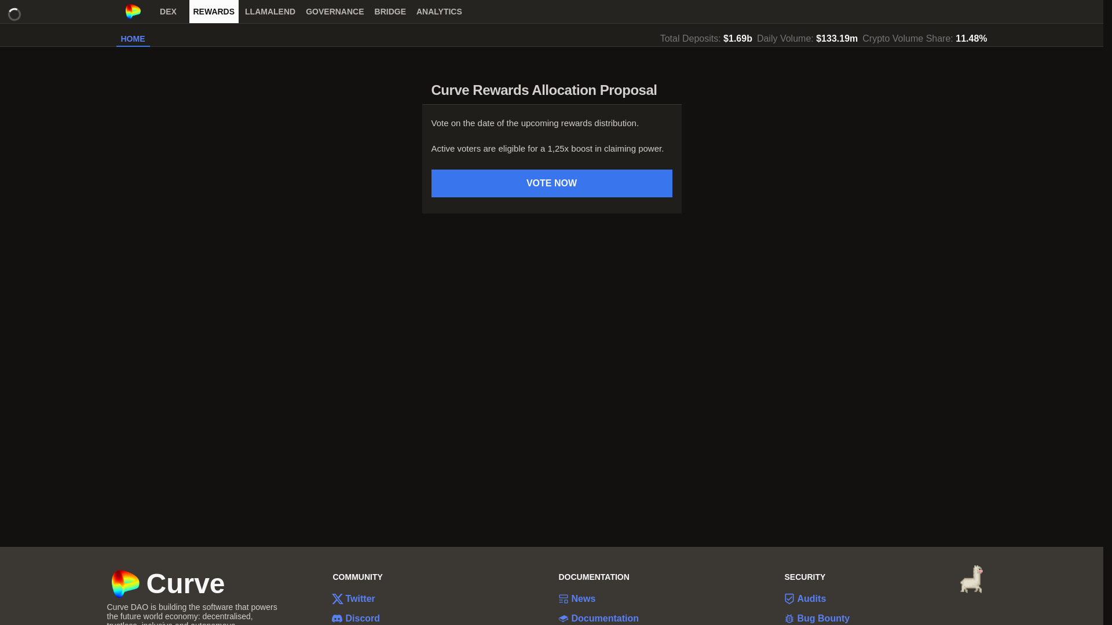
Task: Open the ANALYTICS section
Action: pos(439,12)
